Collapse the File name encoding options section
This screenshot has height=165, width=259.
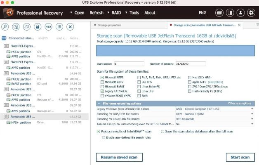coord(99,103)
